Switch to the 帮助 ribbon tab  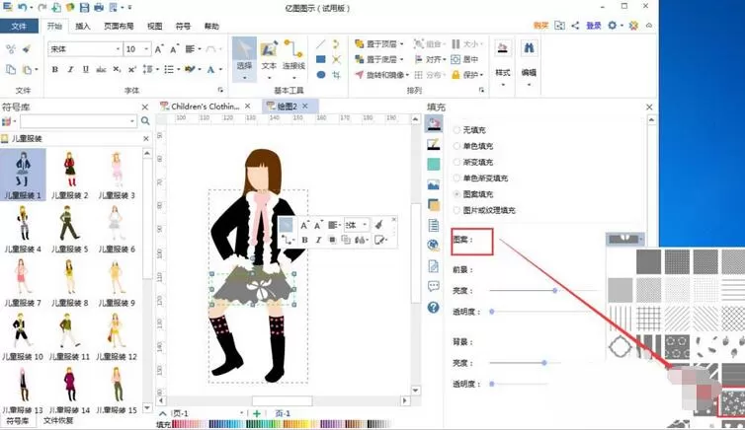[x=211, y=26]
